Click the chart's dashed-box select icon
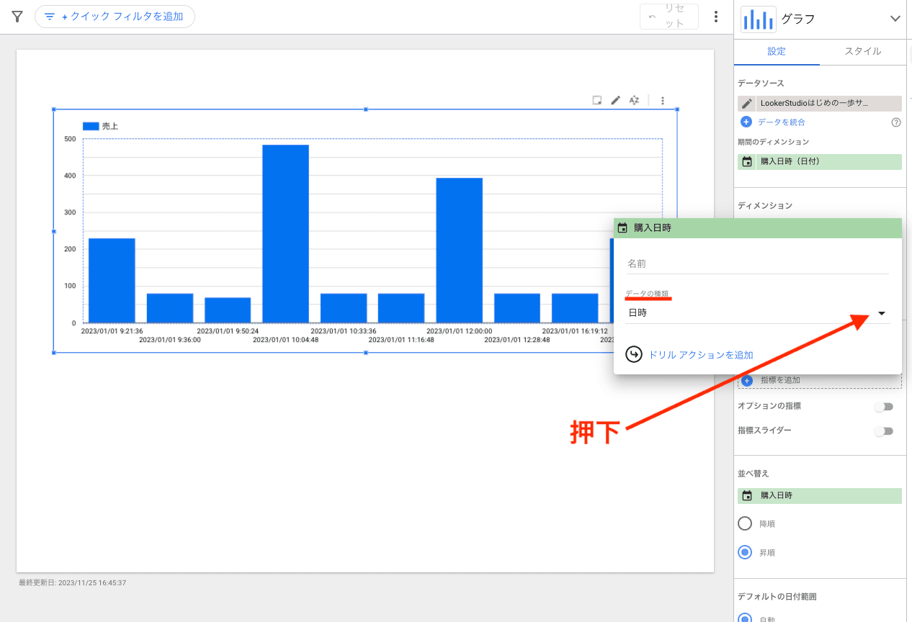Screen dimensions: 912x622 [x=596, y=101]
